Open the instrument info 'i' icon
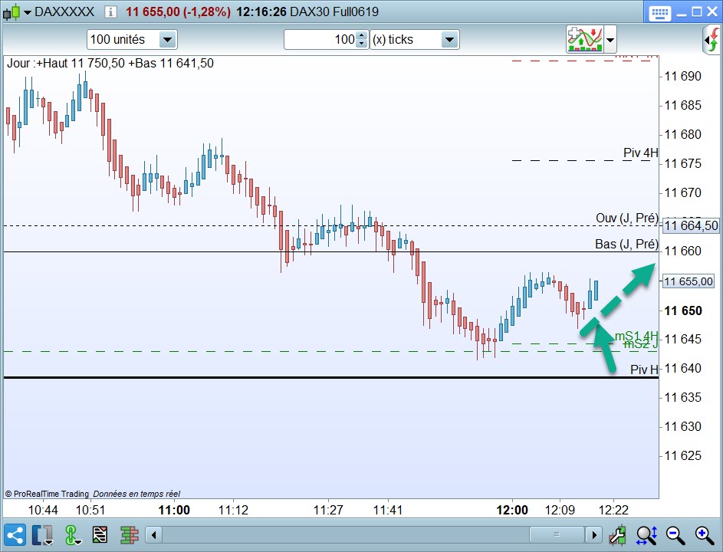Viewport: 723px width, 552px height. (110, 12)
